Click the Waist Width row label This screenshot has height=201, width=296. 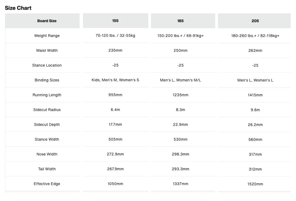pyautogui.click(x=47, y=51)
